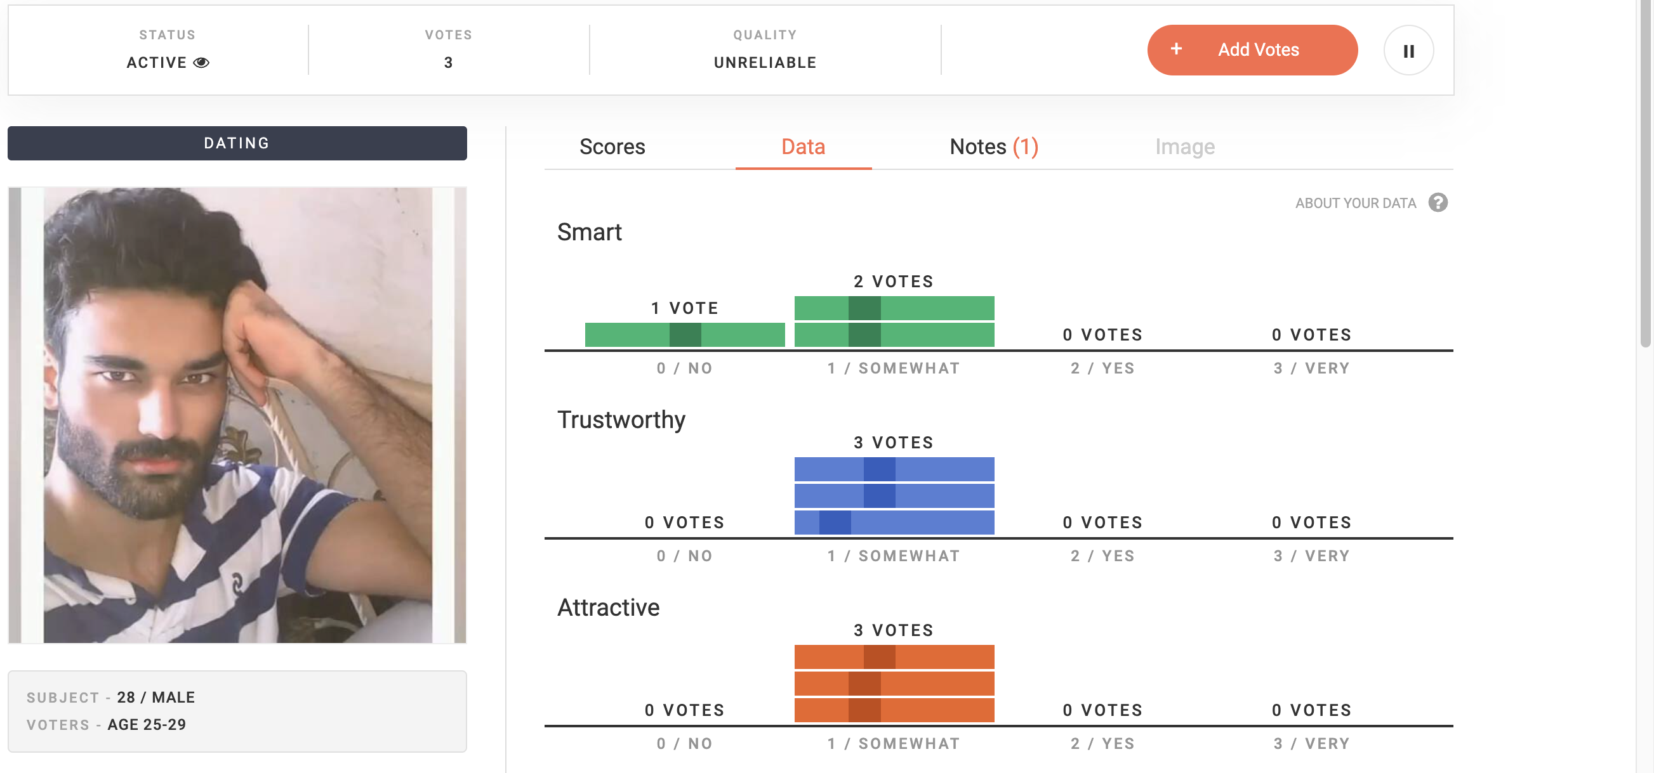Select the green Smart 0 / NO vote bar
1654x773 pixels.
pos(684,335)
